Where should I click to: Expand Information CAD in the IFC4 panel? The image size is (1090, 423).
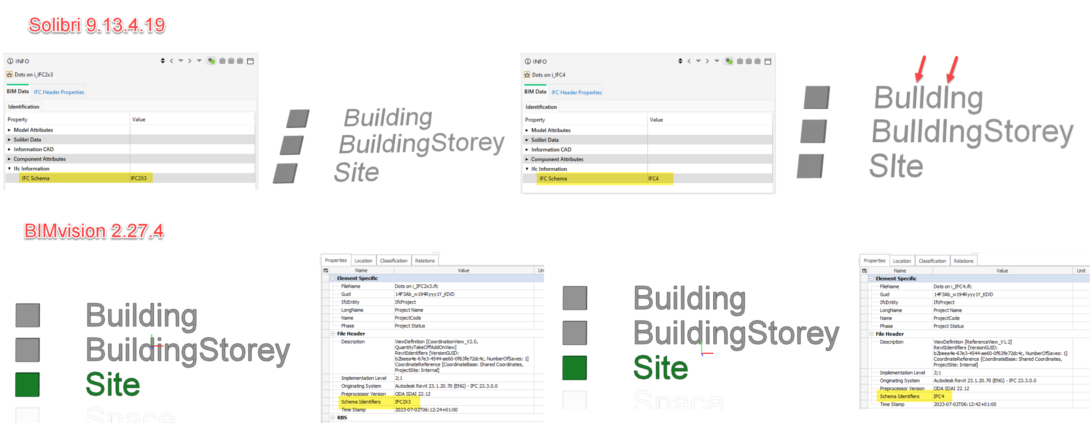click(527, 150)
